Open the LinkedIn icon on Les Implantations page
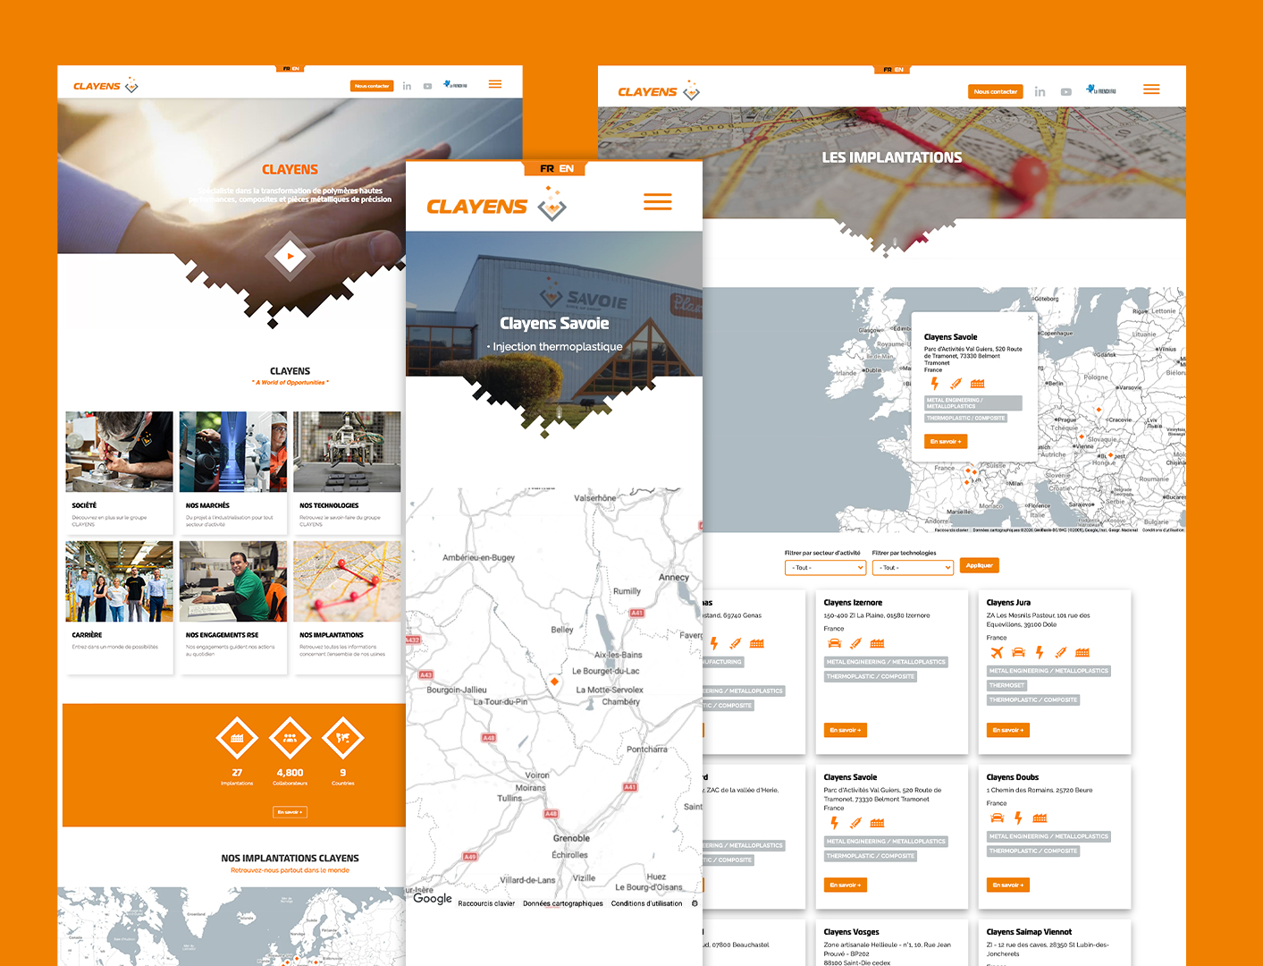Image resolution: width=1263 pixels, height=966 pixels. [x=1040, y=91]
